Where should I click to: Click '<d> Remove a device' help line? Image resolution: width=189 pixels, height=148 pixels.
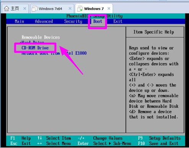[x=150, y=112]
